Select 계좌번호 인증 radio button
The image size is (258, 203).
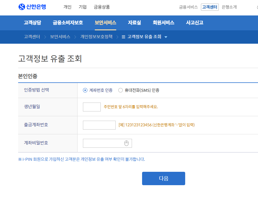point(85,90)
